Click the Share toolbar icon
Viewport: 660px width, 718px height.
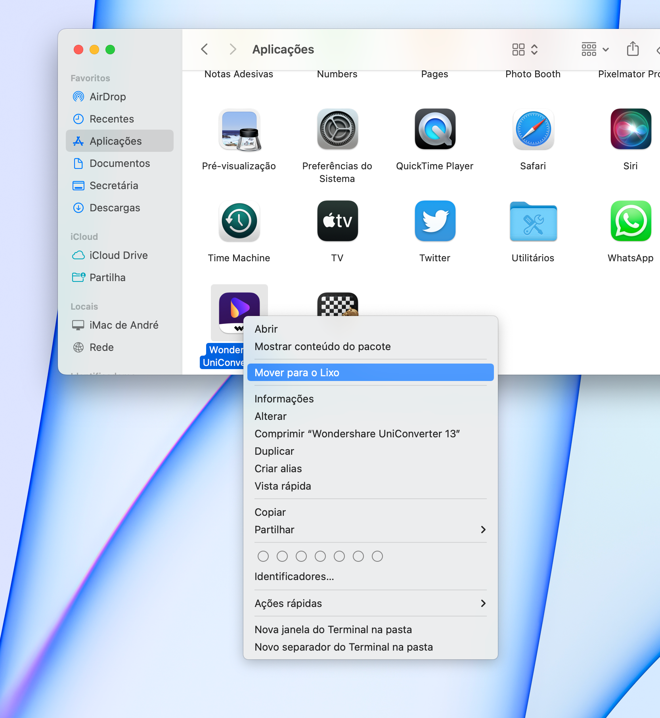[633, 50]
